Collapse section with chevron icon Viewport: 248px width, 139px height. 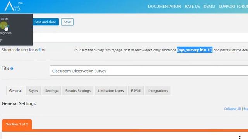(240, 137)
